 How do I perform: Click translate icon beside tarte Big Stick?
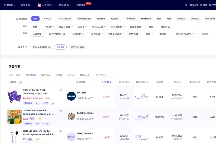pyautogui.click(x=60, y=131)
